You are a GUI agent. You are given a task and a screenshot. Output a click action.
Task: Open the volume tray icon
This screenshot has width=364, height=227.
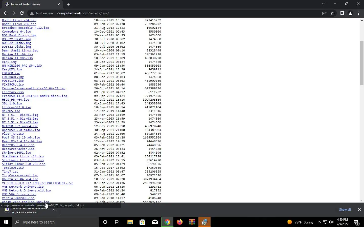pos(331,222)
